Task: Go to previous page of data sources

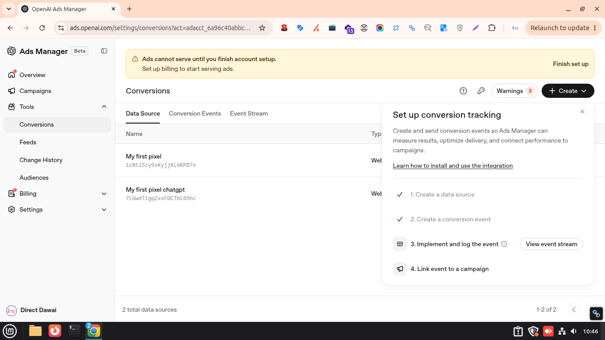Action: 574,309
